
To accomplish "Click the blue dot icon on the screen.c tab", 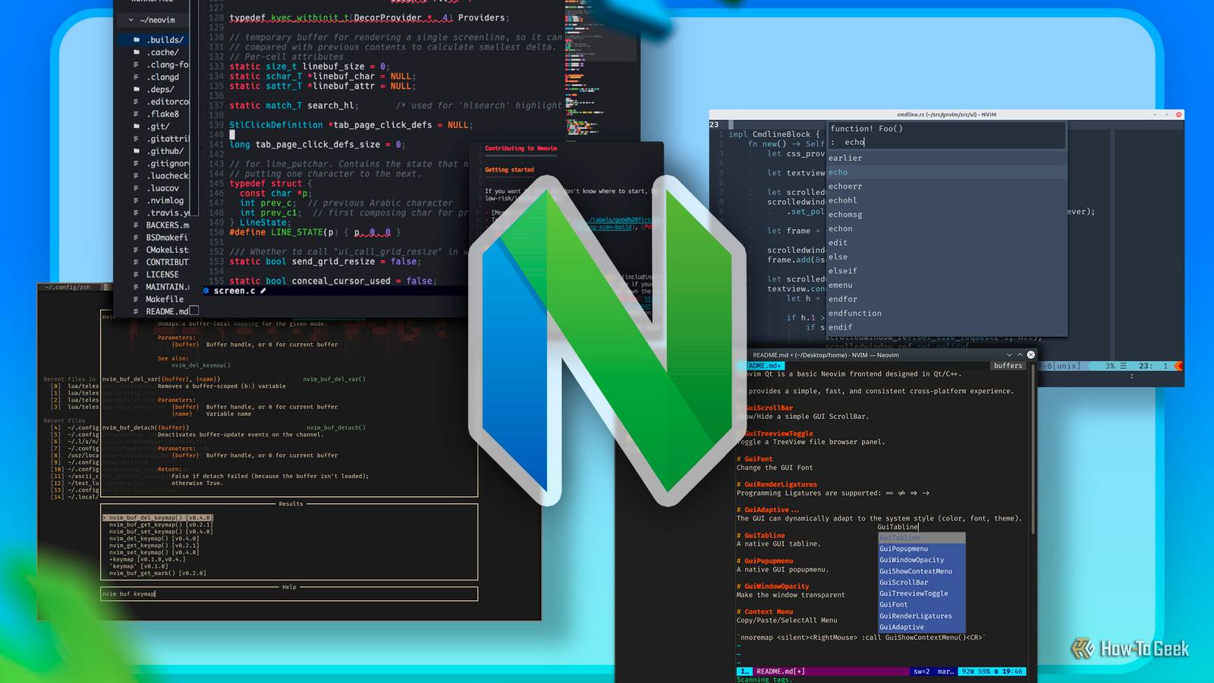I will 206,290.
